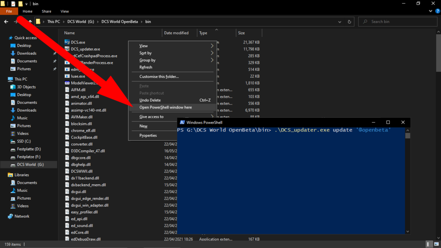Click the PowerShell window title icon

[x=182, y=122]
